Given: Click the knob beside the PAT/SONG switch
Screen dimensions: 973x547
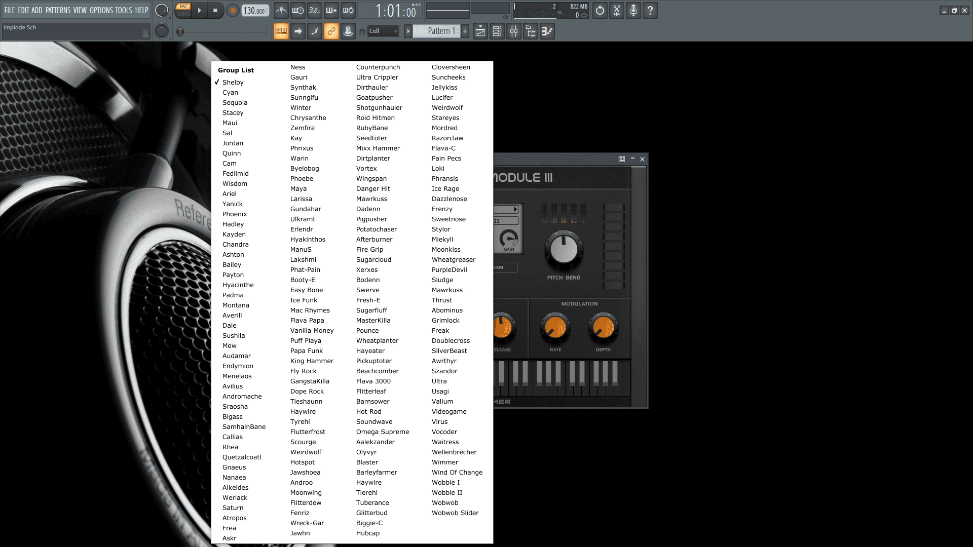Looking at the screenshot, I should point(162,10).
